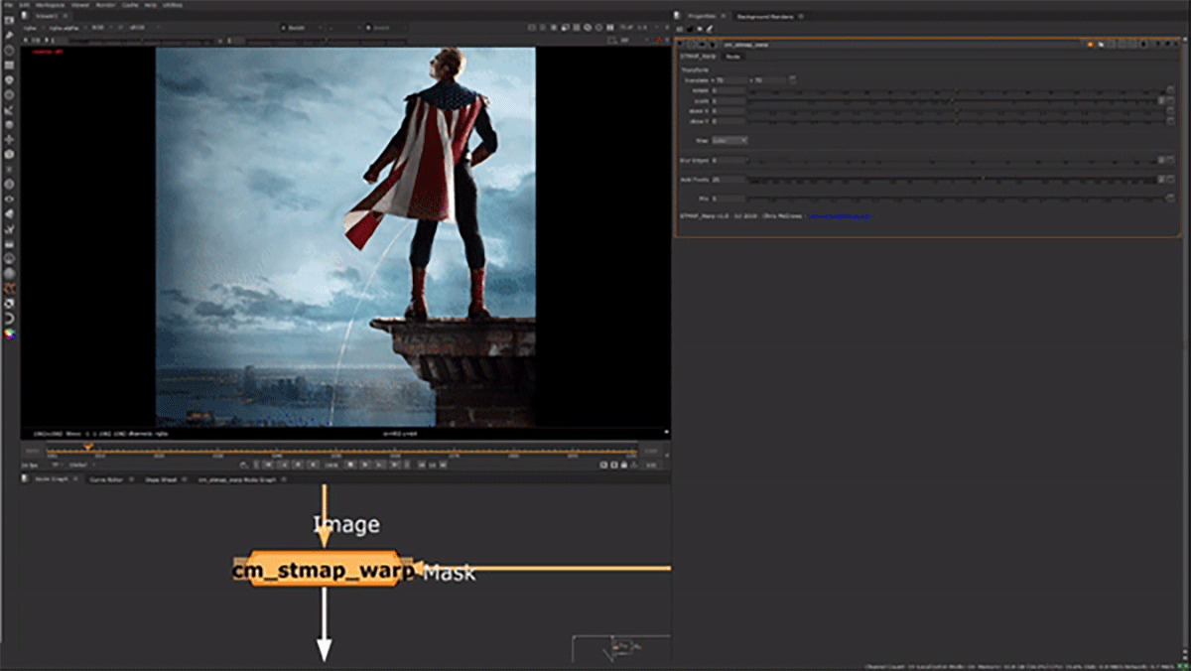Open the Cache menu

tap(130, 5)
